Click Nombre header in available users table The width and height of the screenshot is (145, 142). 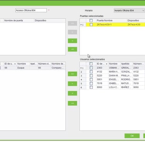pyautogui.click(x=23, y=64)
